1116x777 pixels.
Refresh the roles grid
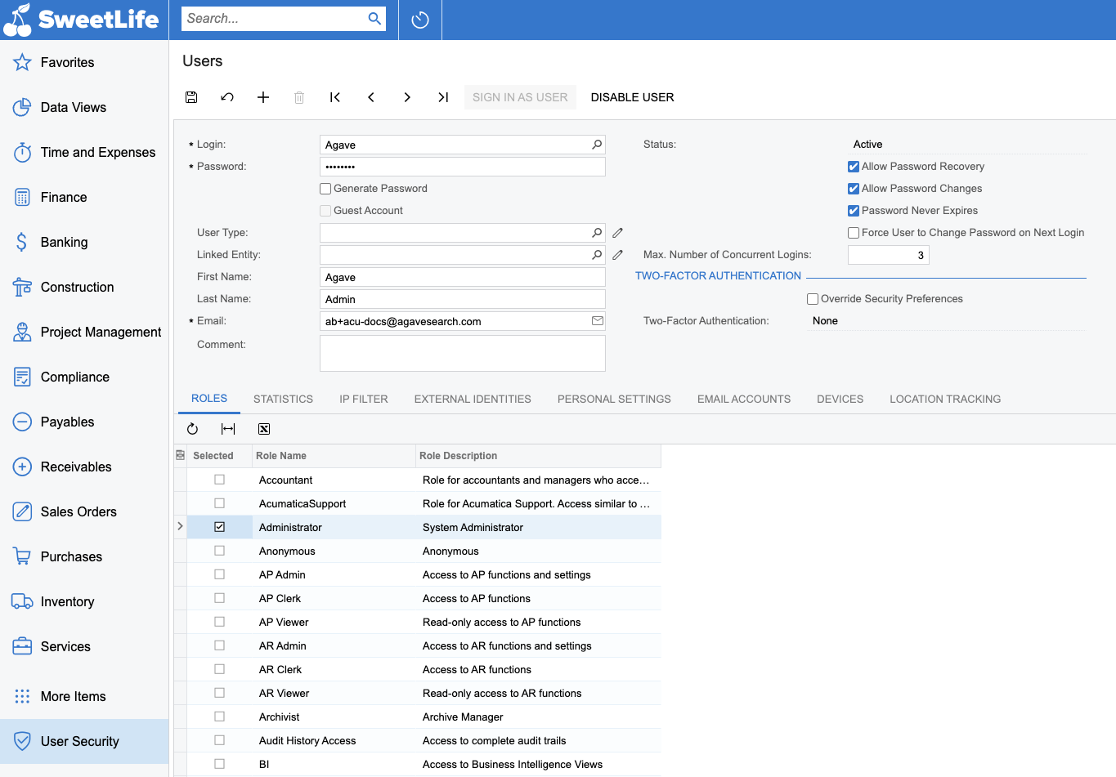pyautogui.click(x=193, y=429)
